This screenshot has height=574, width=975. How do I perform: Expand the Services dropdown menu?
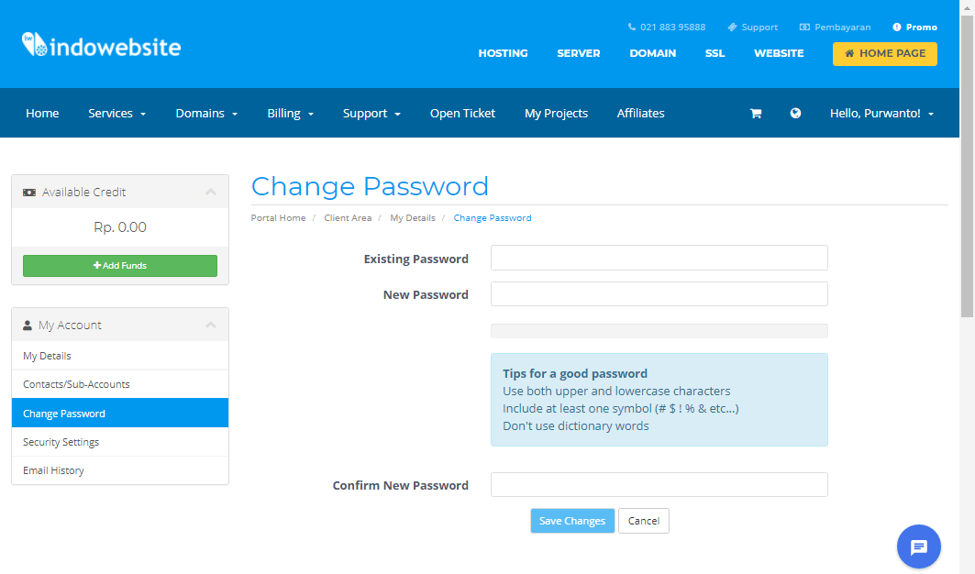tap(116, 114)
